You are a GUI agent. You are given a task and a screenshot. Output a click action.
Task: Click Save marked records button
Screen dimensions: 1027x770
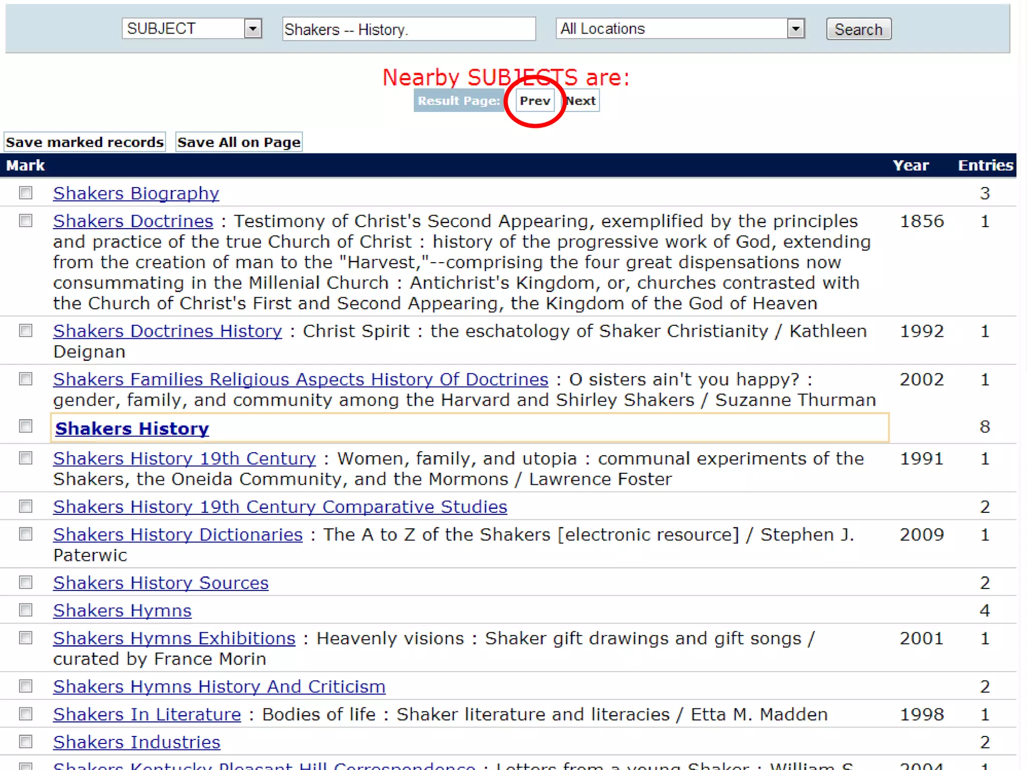85,142
